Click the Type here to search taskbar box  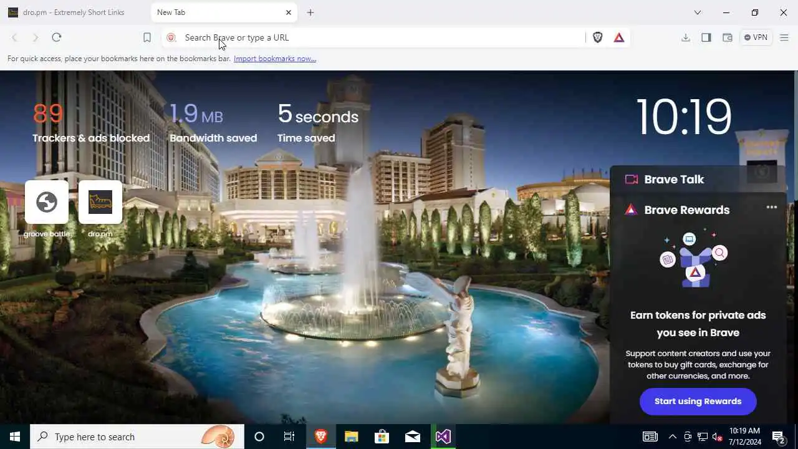pos(137,437)
